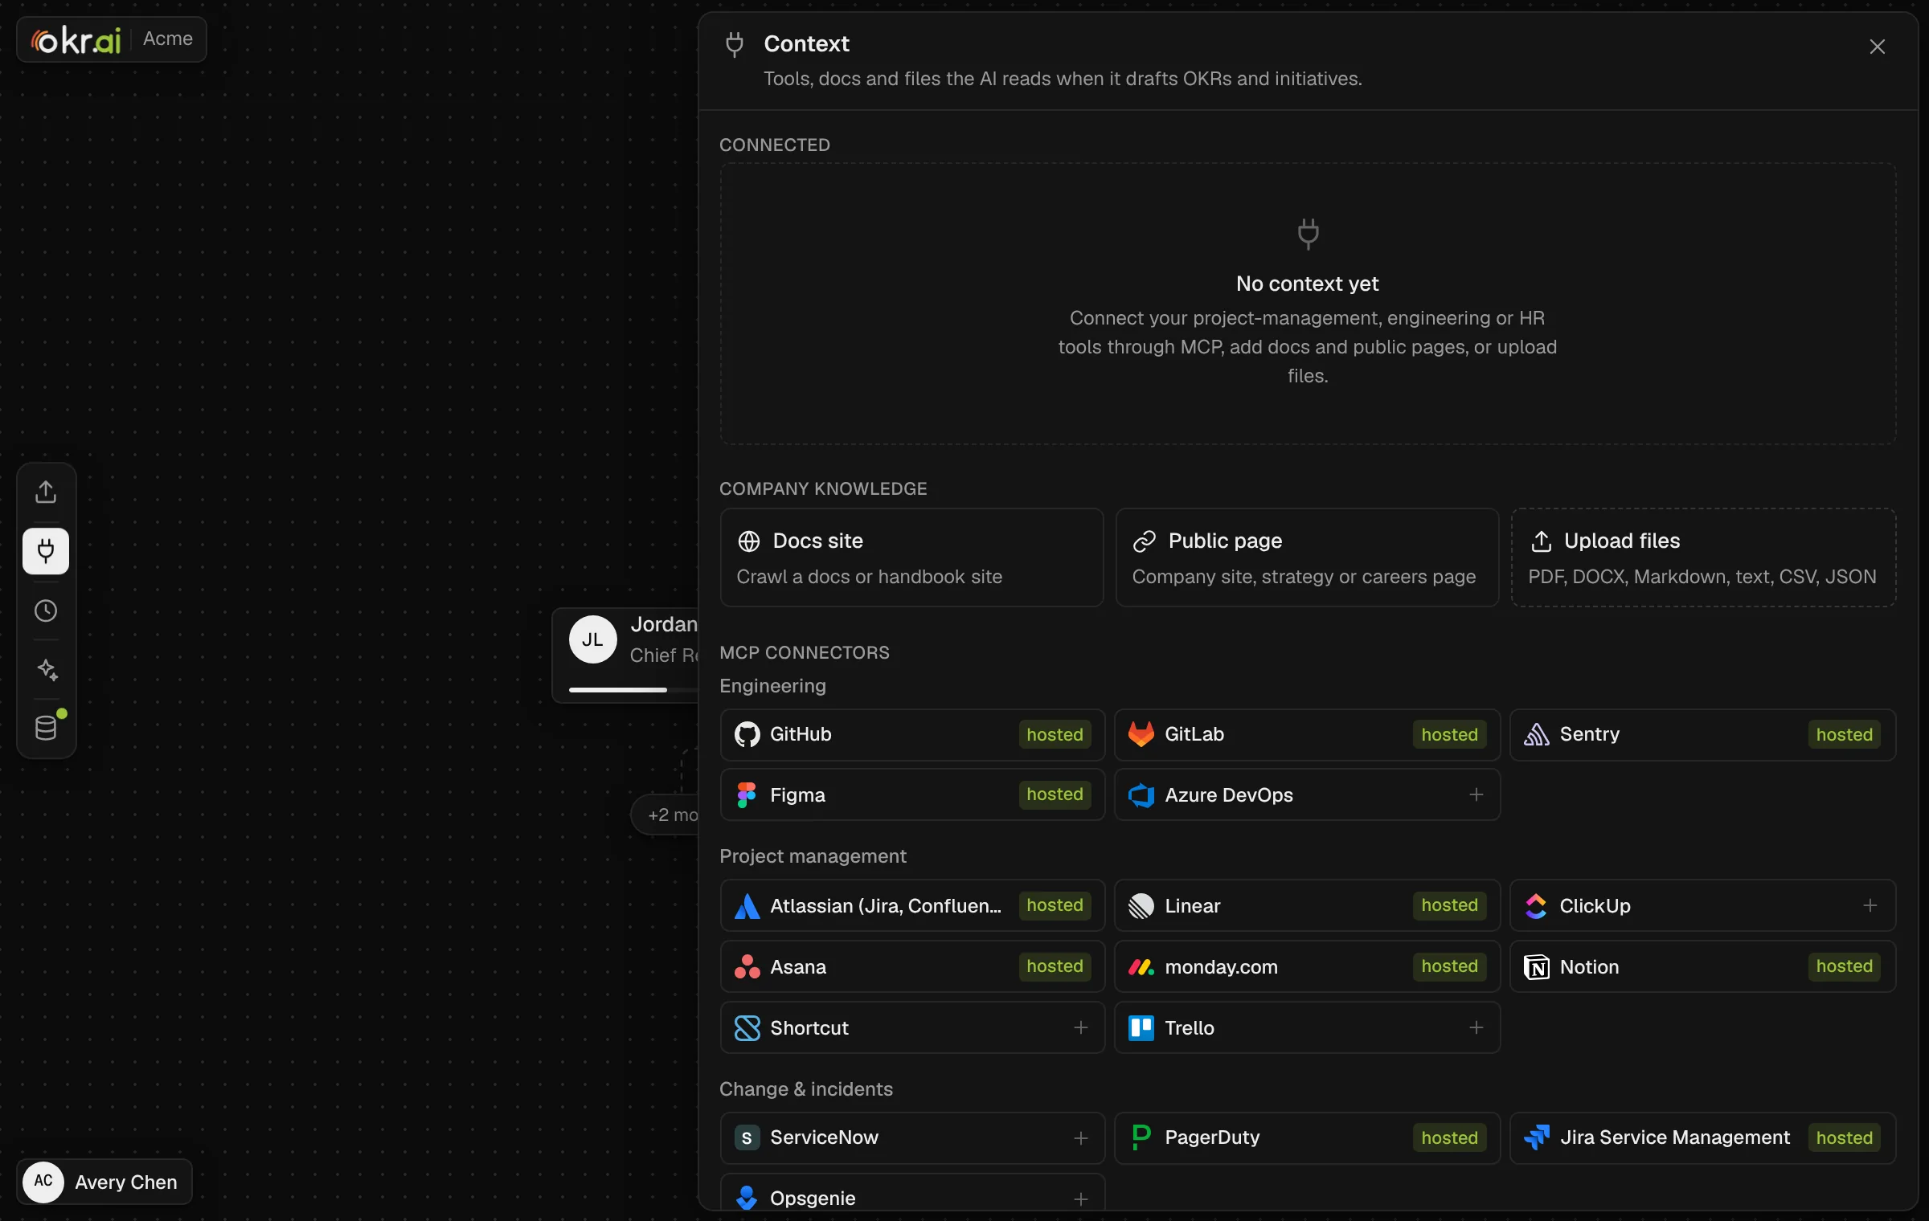Connect the monday.com connector
Image resolution: width=1929 pixels, height=1221 pixels.
pos(1307,966)
